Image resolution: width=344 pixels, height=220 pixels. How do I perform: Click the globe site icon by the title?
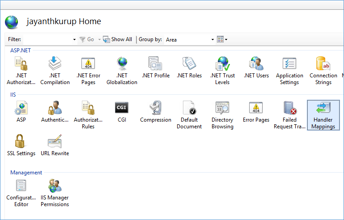12,22
